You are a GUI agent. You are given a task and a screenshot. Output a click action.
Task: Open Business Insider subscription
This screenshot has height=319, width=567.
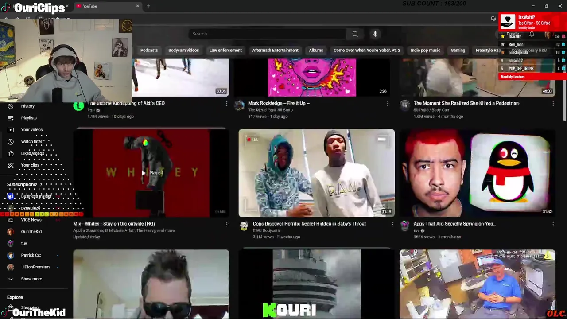point(36,196)
